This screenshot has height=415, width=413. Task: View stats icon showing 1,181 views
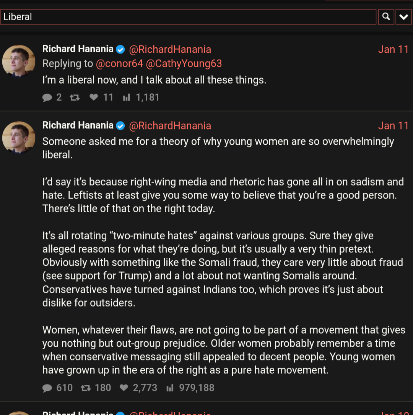(x=127, y=98)
